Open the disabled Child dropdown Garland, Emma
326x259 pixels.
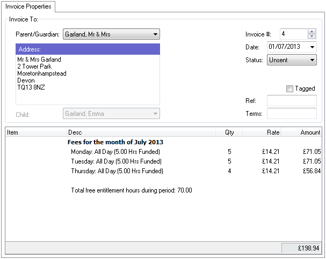pyautogui.click(x=111, y=114)
